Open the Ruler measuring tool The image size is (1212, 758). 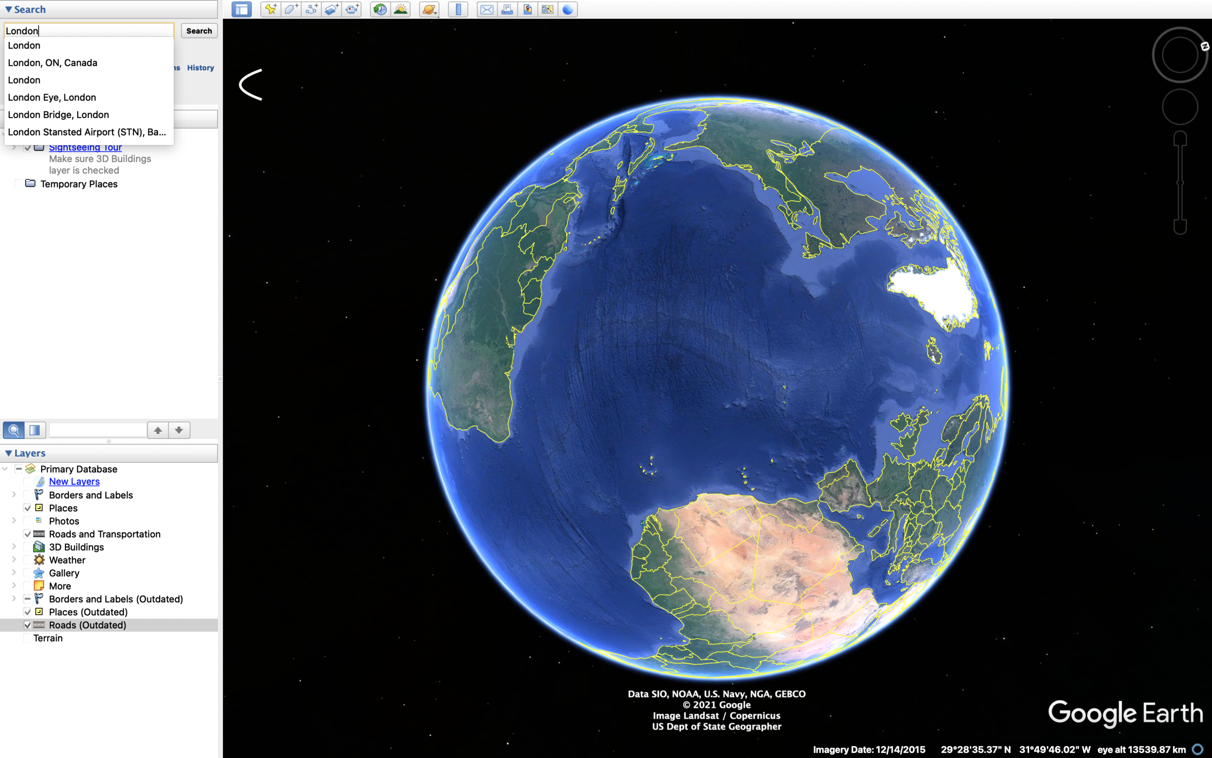[x=458, y=10]
